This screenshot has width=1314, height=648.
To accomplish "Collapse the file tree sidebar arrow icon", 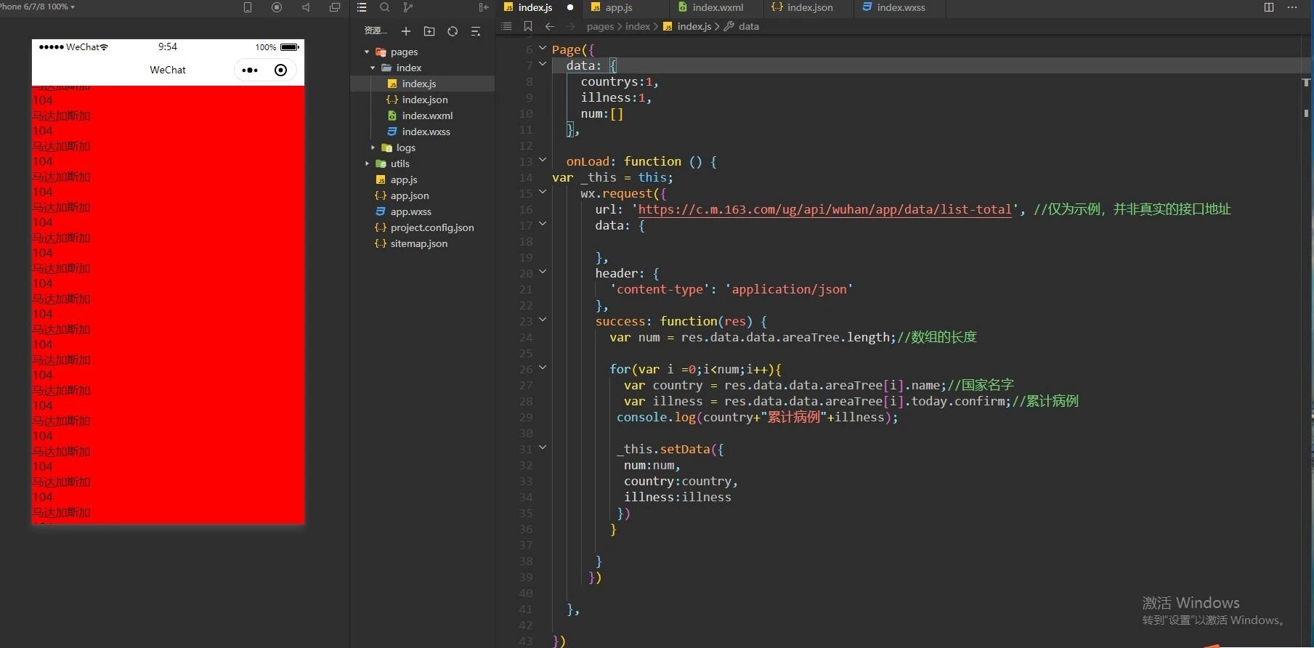I will pos(484,7).
